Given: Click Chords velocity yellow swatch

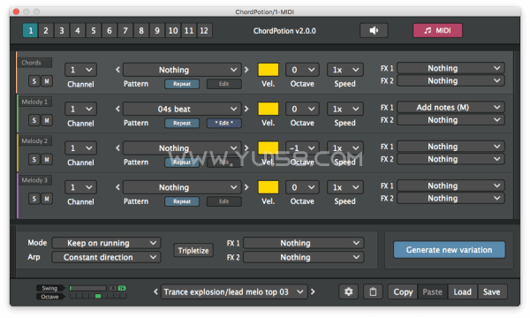Looking at the screenshot, I should [x=269, y=70].
